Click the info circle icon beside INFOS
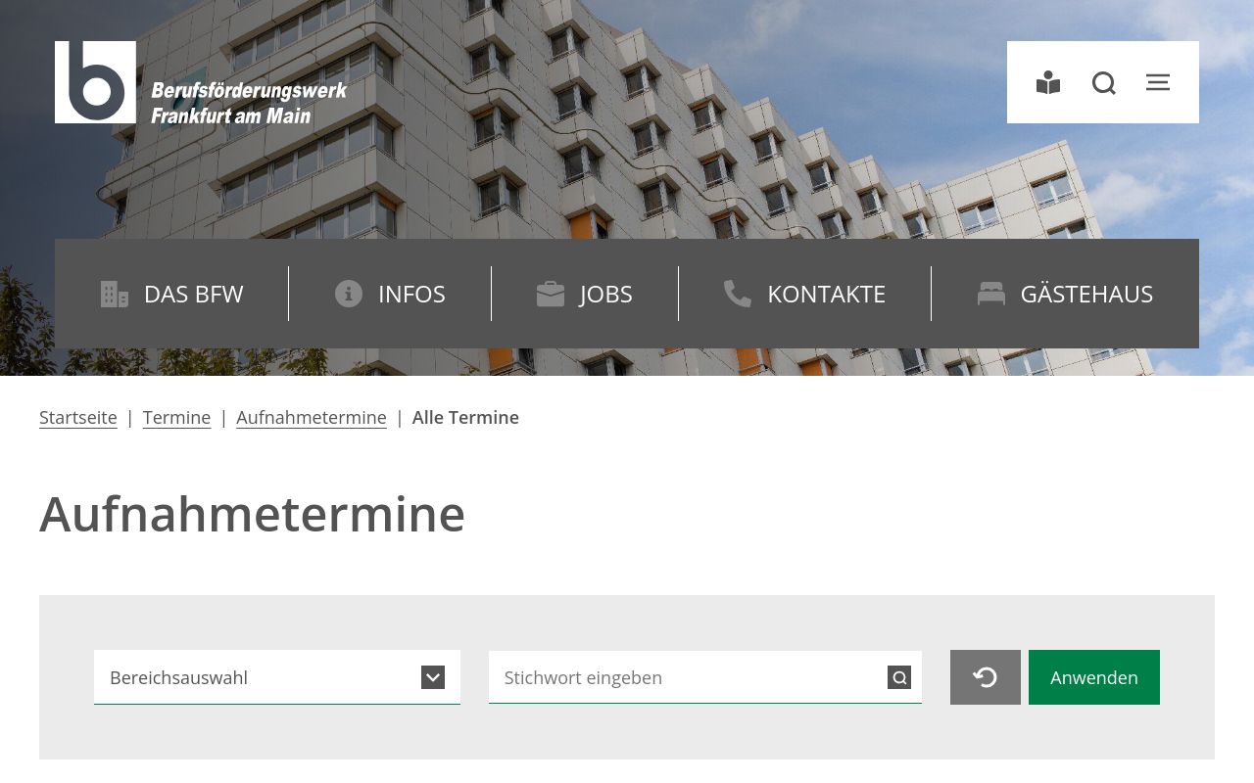 (349, 294)
